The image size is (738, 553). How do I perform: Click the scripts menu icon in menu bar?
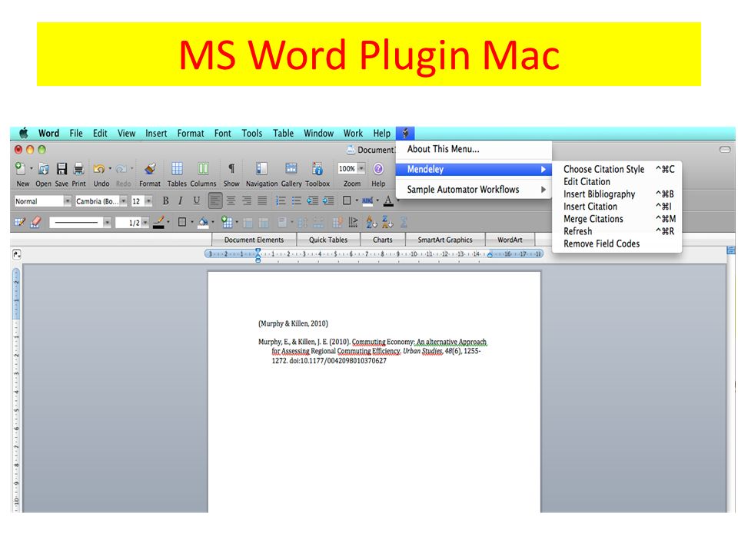click(405, 133)
